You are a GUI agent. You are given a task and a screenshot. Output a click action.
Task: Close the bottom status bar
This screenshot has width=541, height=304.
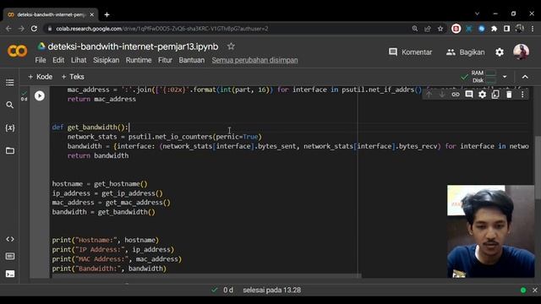(x=535, y=290)
